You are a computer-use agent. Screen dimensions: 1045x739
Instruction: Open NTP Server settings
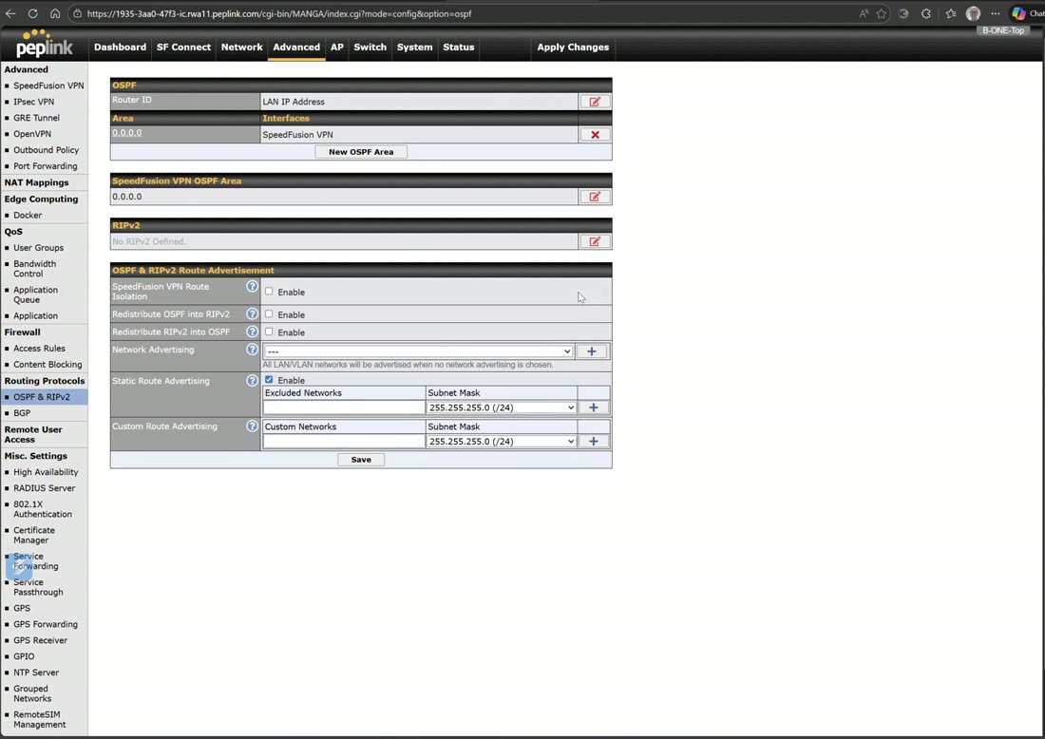[36, 673]
